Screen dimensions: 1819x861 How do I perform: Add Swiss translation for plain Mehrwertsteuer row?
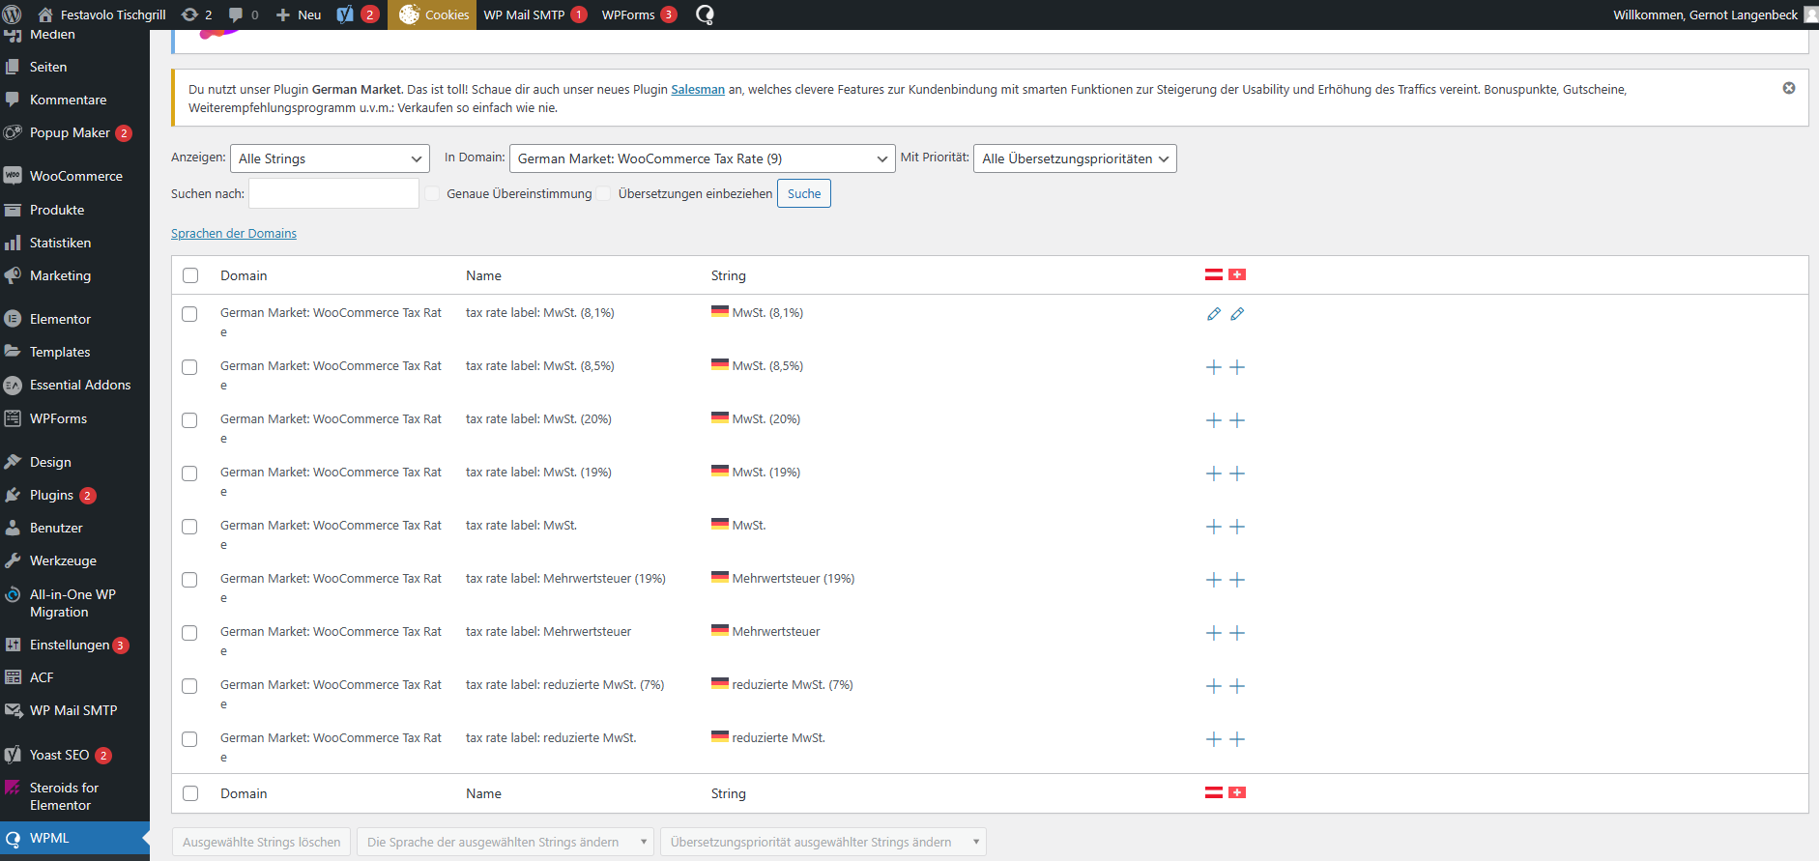[x=1237, y=633]
